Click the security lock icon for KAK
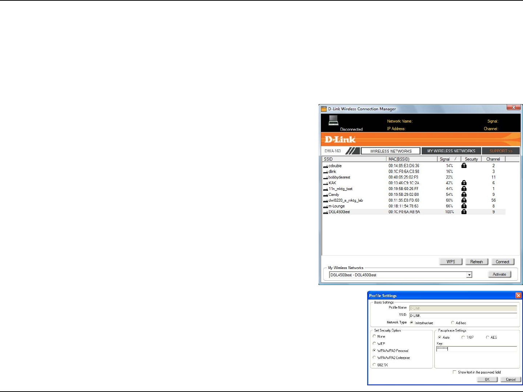523x392 pixels. [x=464, y=183]
